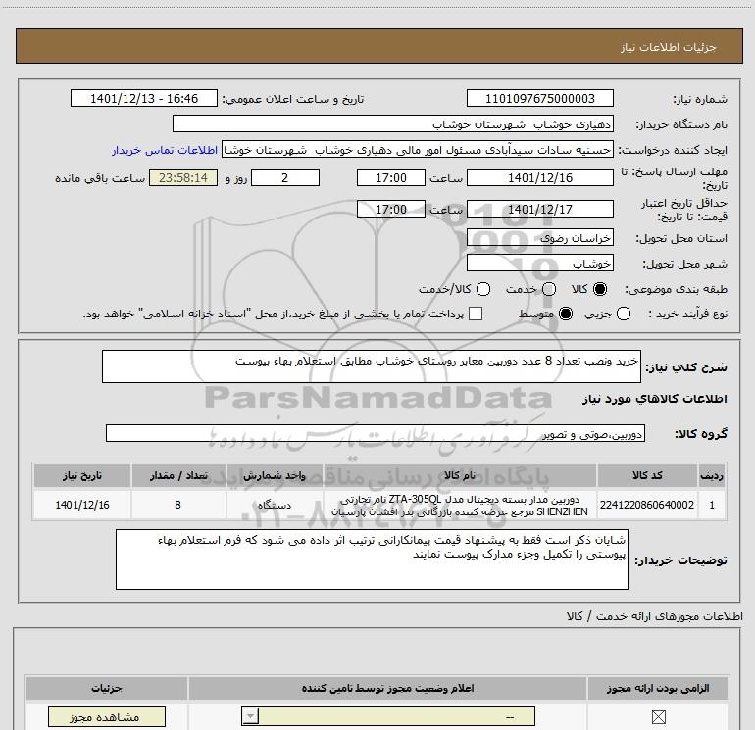Click the اطلاعات کالاهای مورد نیاز heading
This screenshot has height=730, width=755.
click(x=654, y=399)
